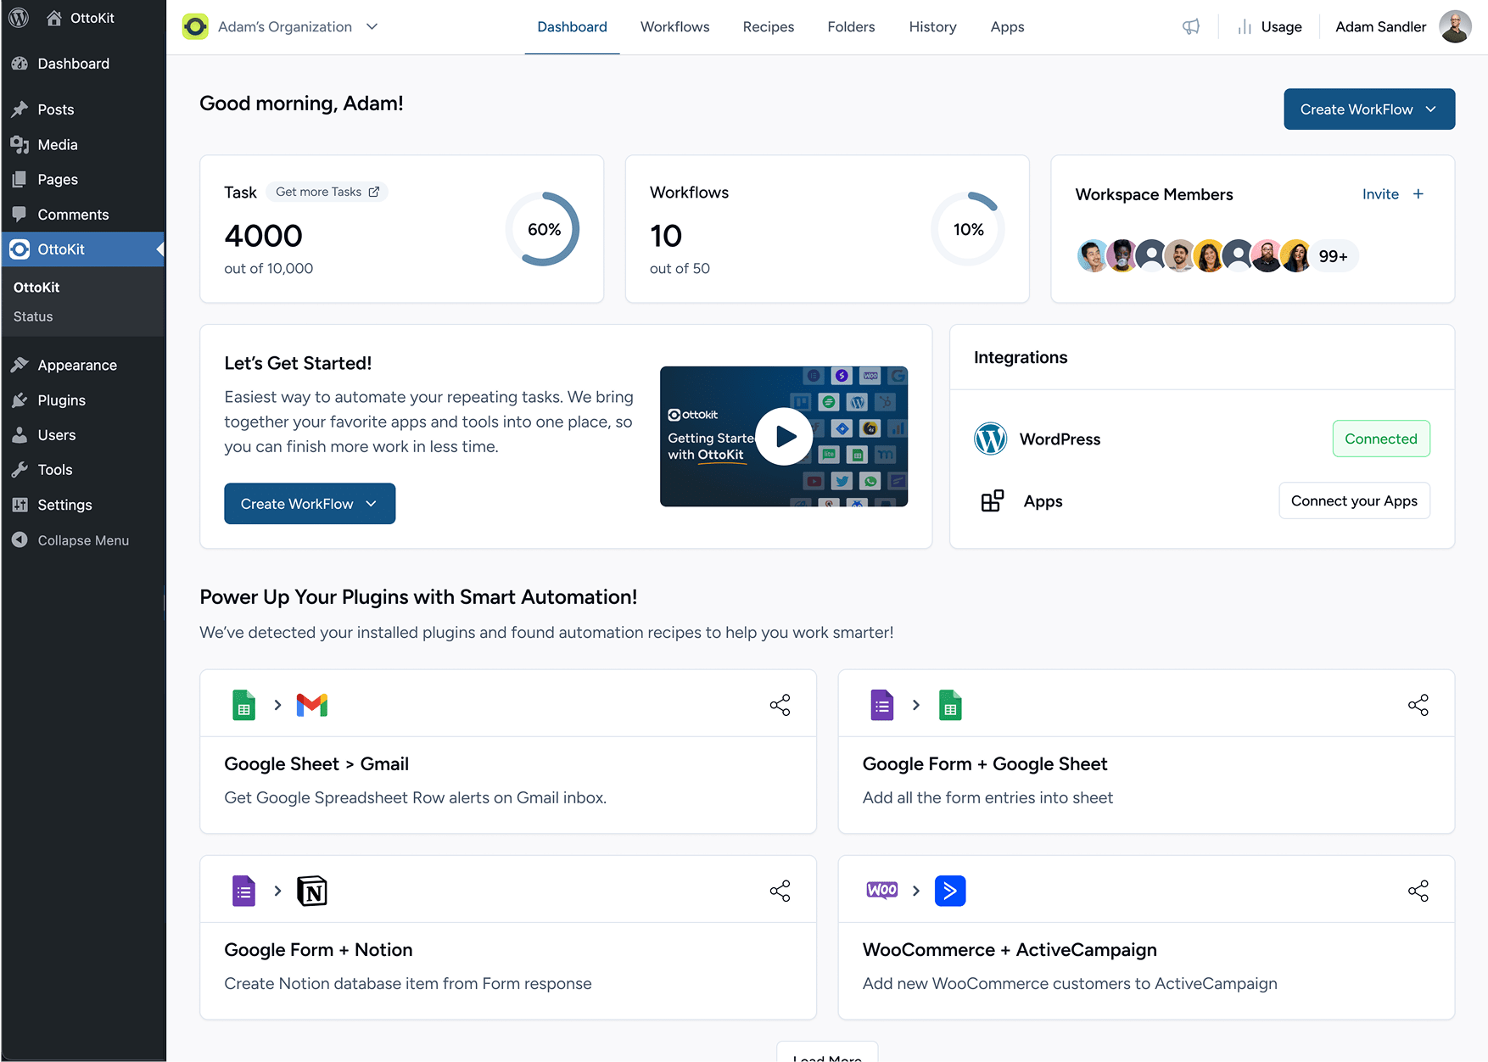This screenshot has width=1488, height=1062.
Task: Click the WooCommerce icon in recipe card
Action: coord(881,891)
